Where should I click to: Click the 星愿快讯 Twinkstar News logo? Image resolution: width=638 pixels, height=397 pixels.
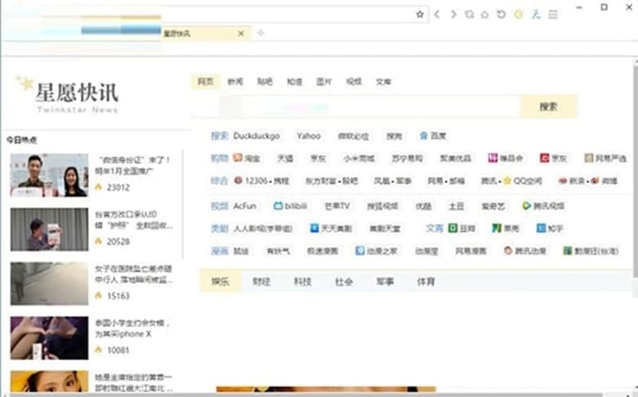pos(67,95)
